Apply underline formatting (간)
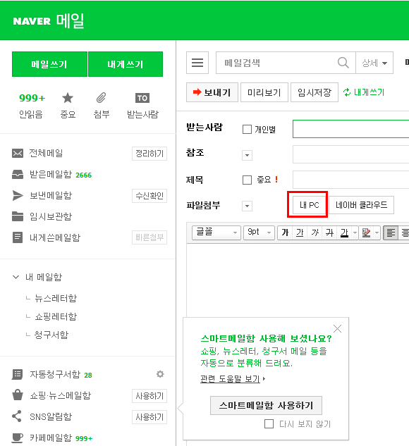409x446 pixels. (300, 233)
